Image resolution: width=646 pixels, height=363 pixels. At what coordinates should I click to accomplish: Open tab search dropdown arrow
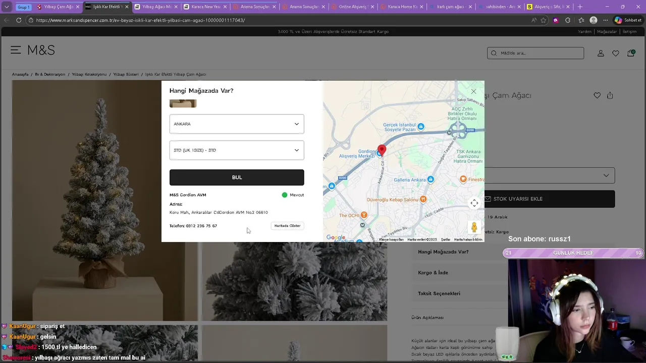(7, 7)
